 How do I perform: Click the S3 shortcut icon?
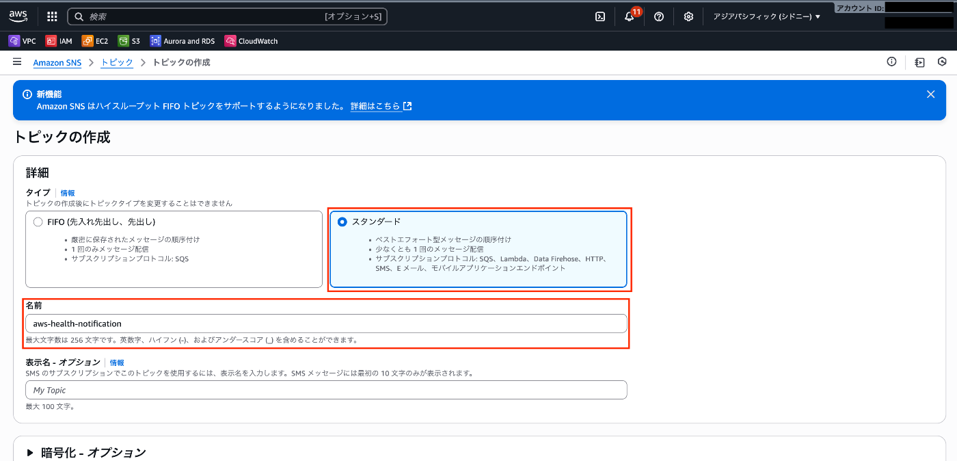(x=123, y=41)
